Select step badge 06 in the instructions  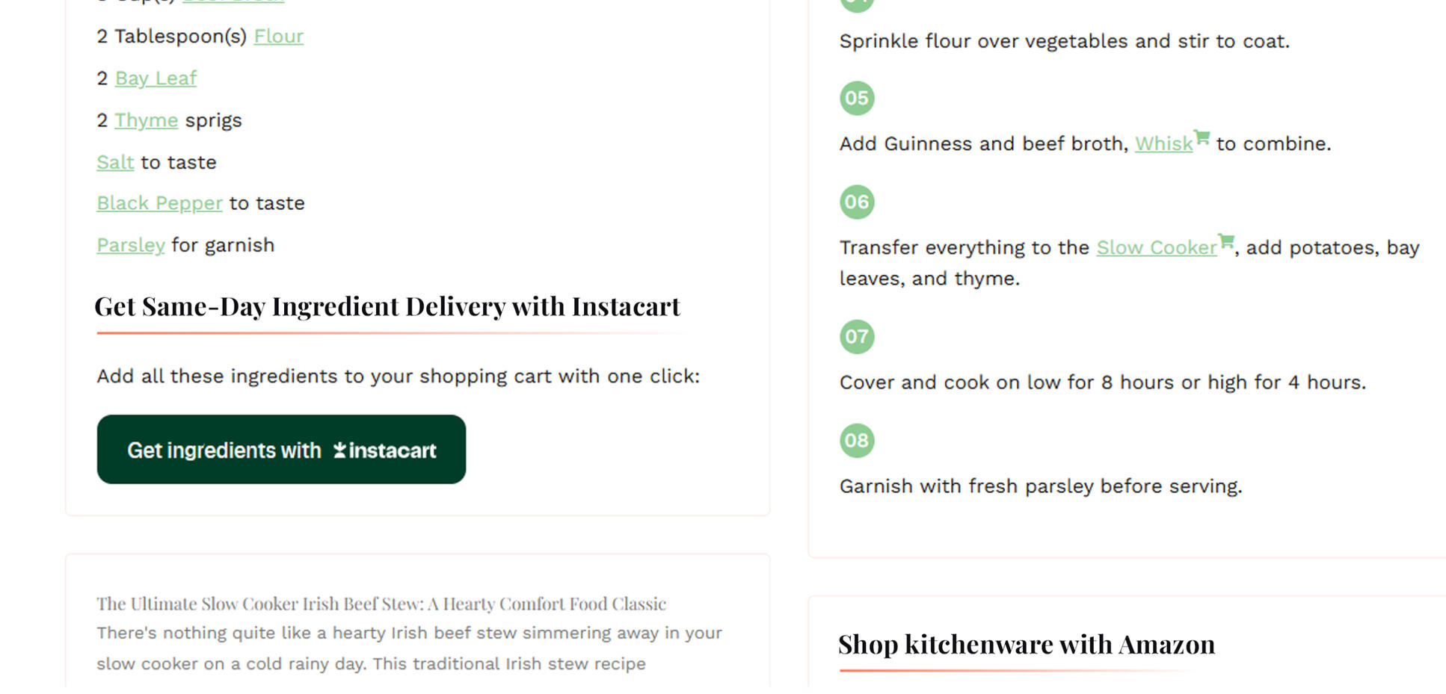[857, 202]
